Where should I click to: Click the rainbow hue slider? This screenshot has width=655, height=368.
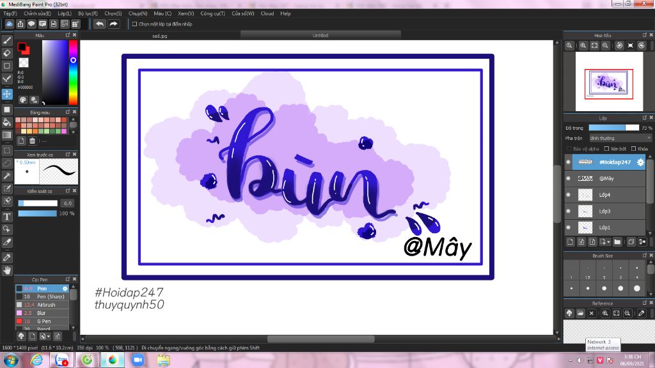tap(73, 72)
